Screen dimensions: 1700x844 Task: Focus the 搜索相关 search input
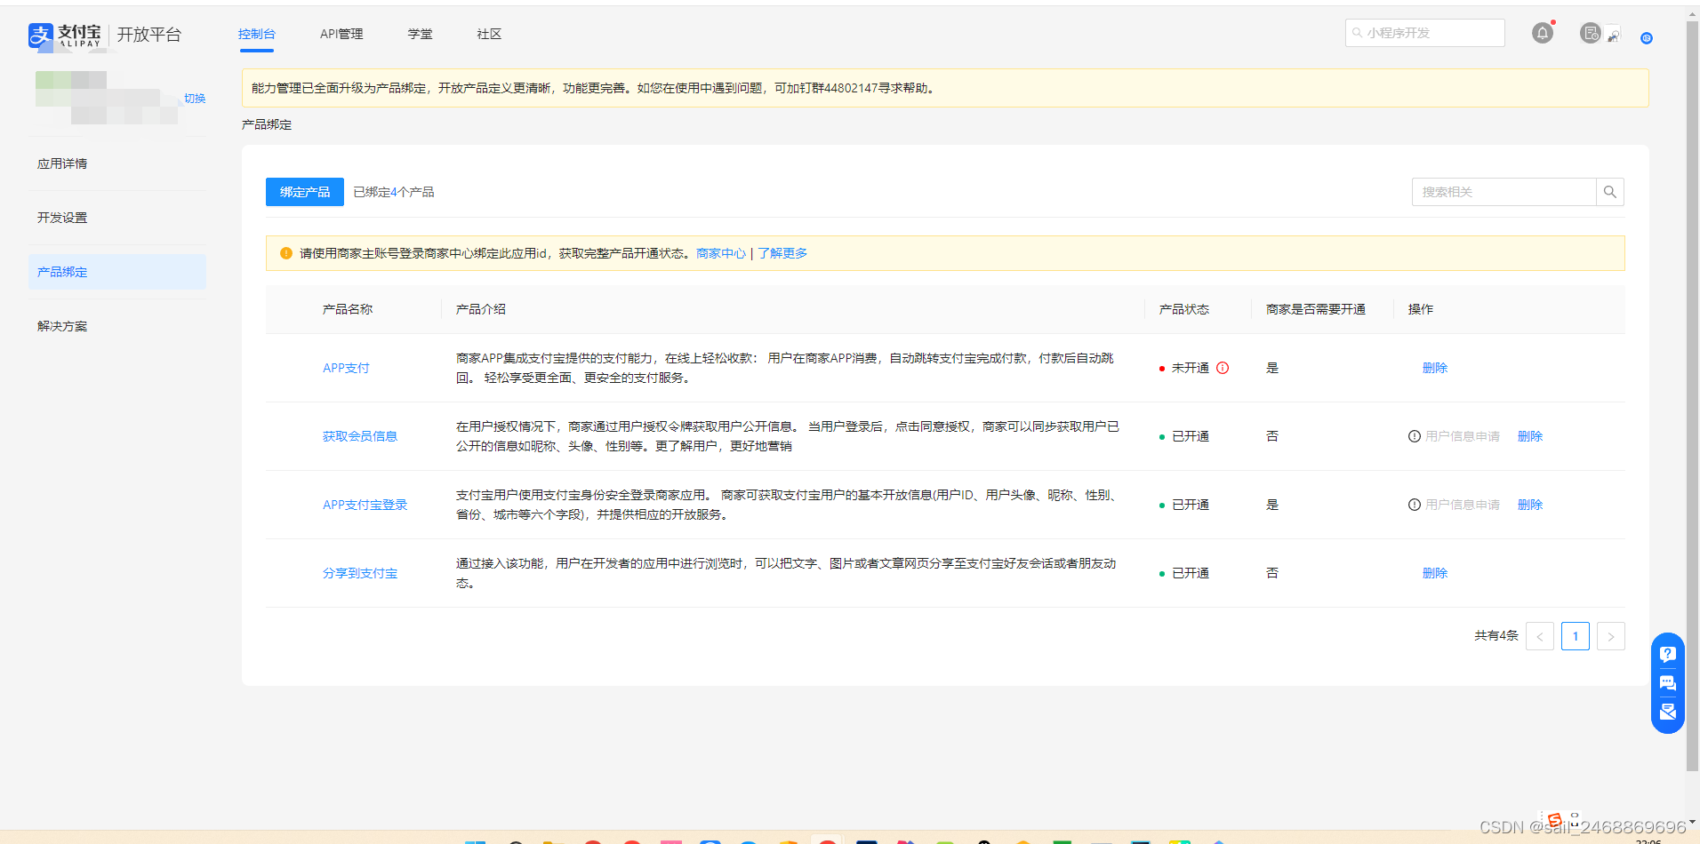point(1504,192)
